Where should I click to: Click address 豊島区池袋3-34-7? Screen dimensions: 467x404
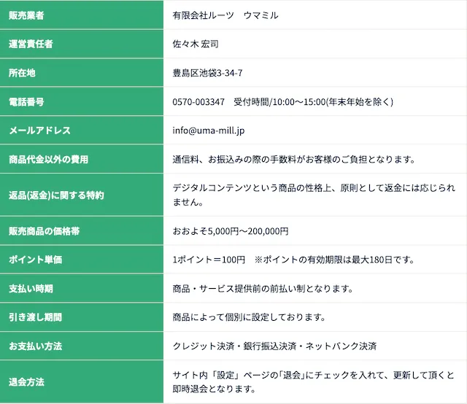[207, 73]
